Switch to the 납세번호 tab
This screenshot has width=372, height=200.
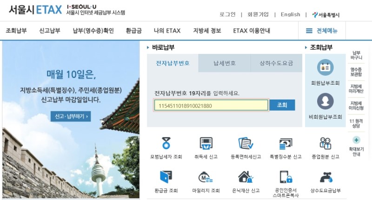click(x=225, y=63)
